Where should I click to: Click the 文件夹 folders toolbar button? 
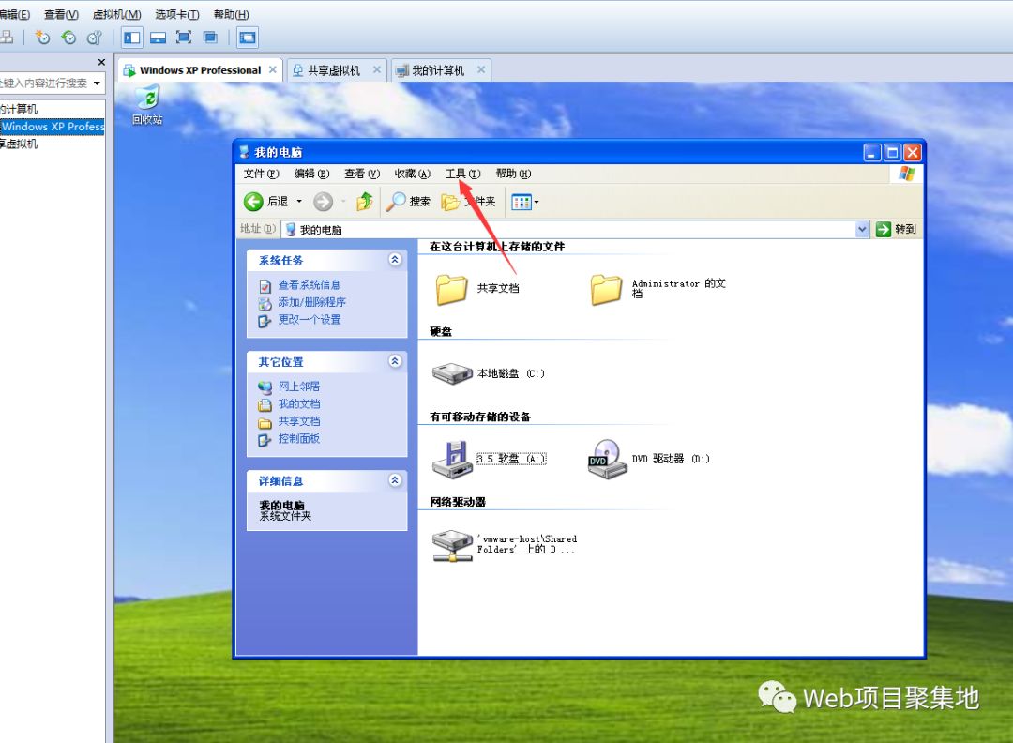(468, 202)
